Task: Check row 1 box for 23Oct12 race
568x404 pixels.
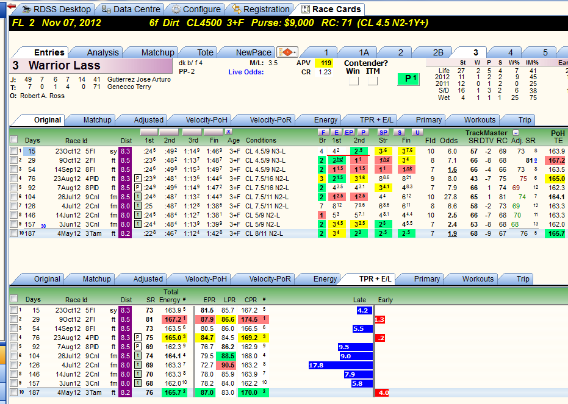Action: click(14, 151)
